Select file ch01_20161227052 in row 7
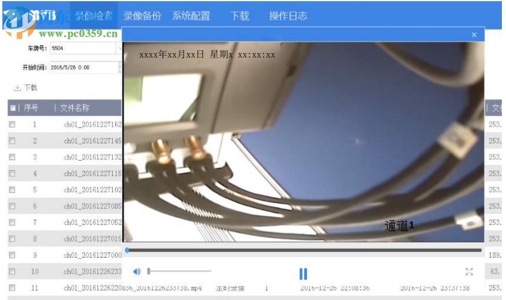This screenshot has width=506, height=300. (93, 223)
